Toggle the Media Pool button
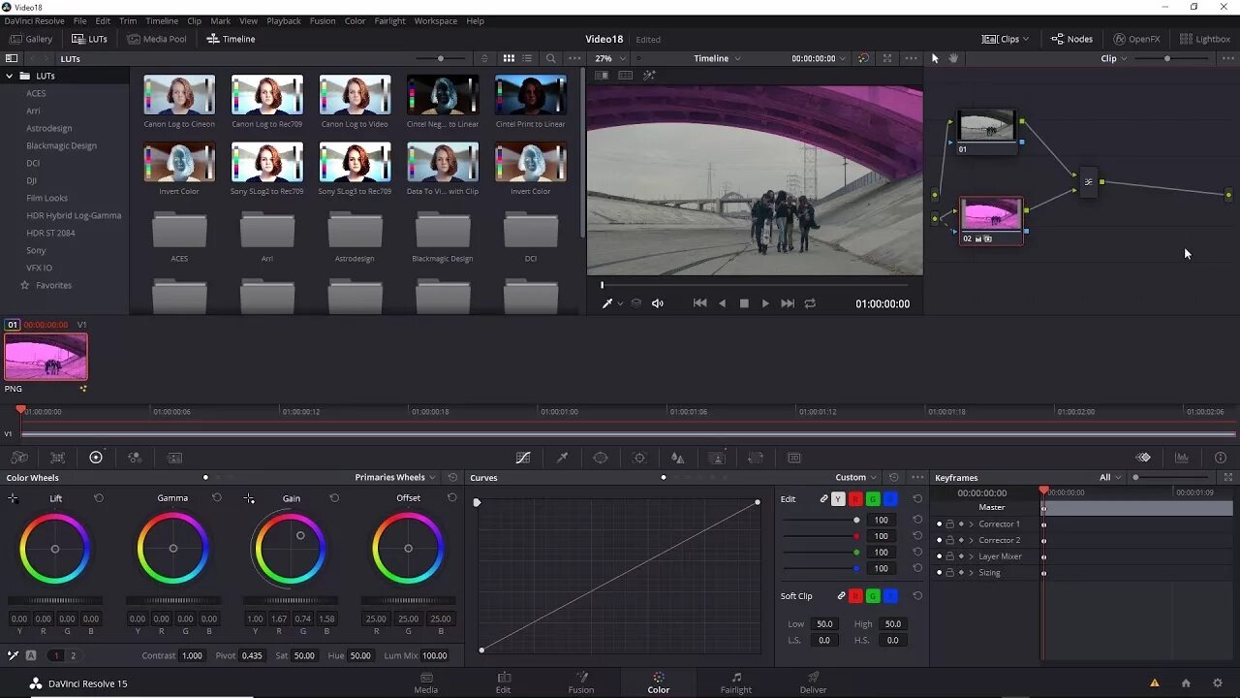 click(155, 39)
